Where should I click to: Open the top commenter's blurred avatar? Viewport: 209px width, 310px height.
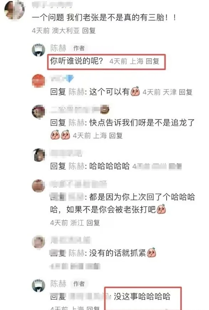pyautogui.click(x=15, y=10)
